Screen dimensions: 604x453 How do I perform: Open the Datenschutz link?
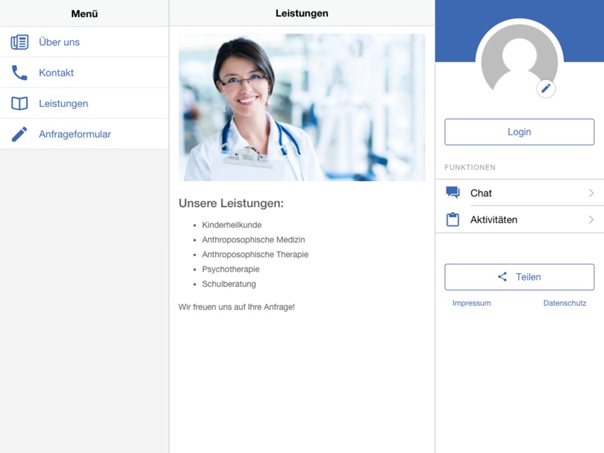coord(565,303)
